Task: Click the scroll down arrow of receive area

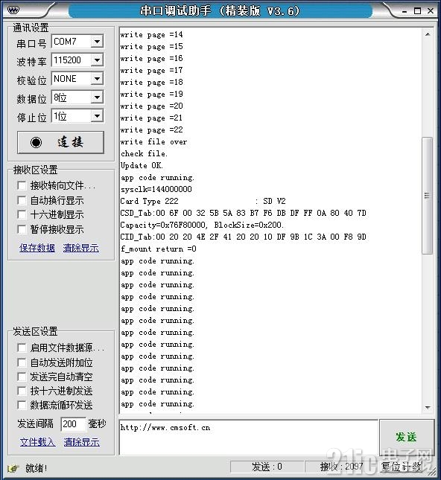Action: (x=428, y=408)
